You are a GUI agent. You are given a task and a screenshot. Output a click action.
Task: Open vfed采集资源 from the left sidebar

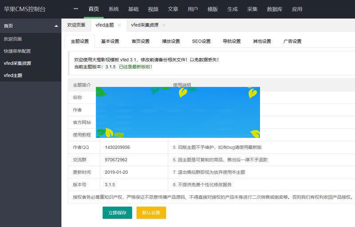tap(17, 63)
